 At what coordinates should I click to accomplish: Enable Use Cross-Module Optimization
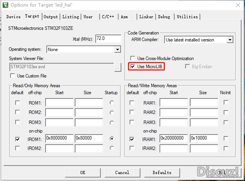pos(133,59)
